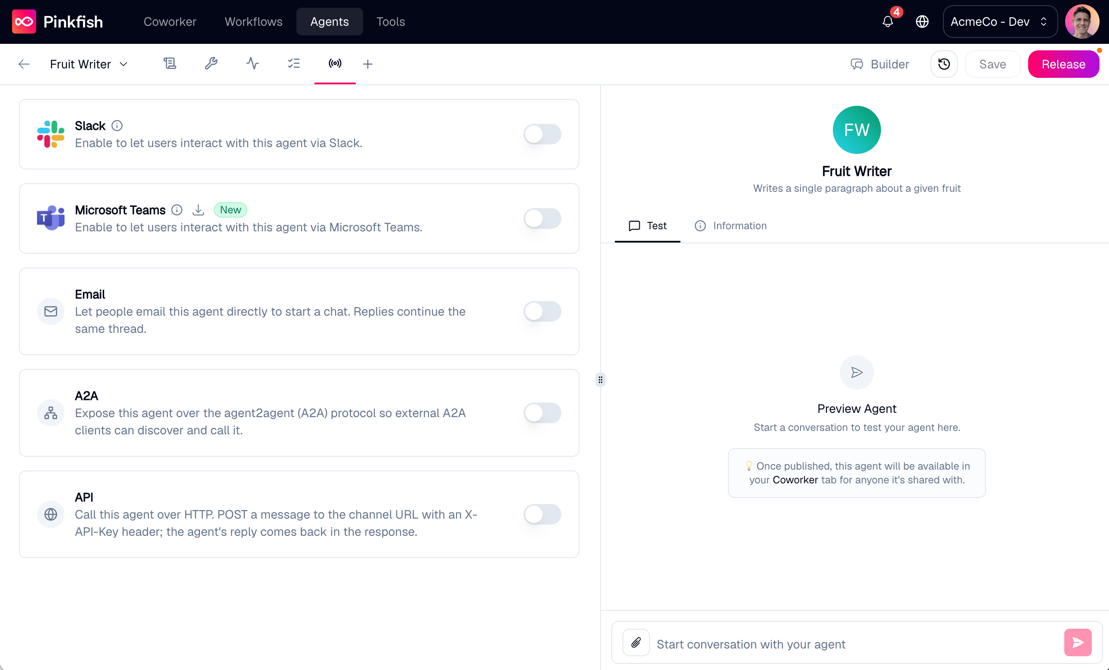This screenshot has height=670, width=1109.
Task: Click the New badge beside Microsoft Teams
Action: coord(231,210)
